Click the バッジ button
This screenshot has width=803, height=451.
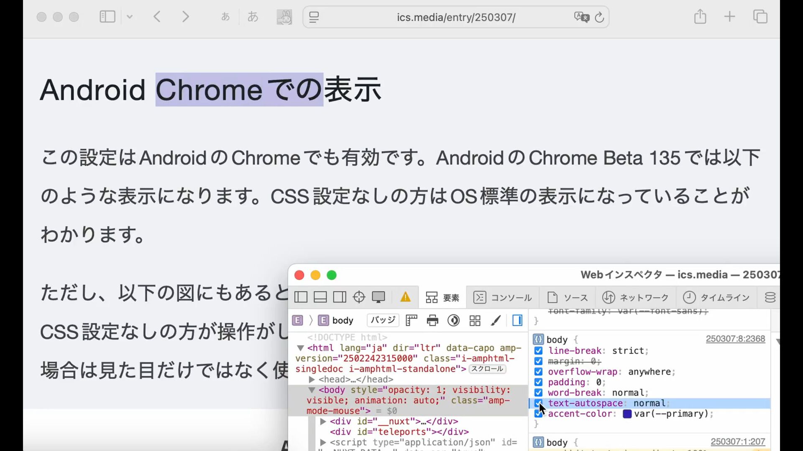click(x=383, y=320)
